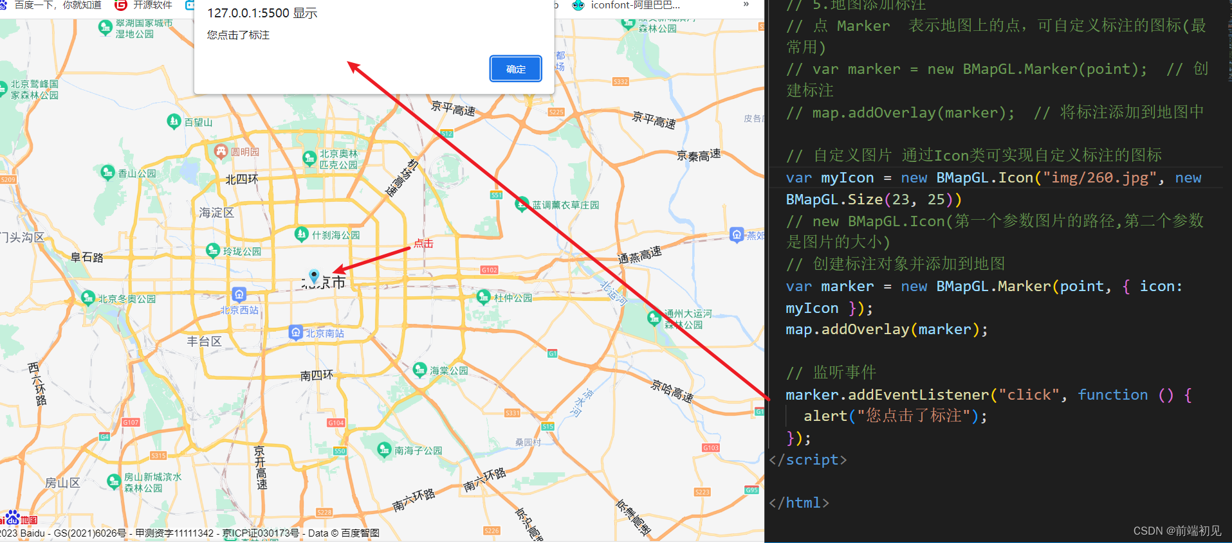1232x543 pixels.
Task: Click the 蓝调薰衣草庄园 map icon
Action: click(x=522, y=204)
